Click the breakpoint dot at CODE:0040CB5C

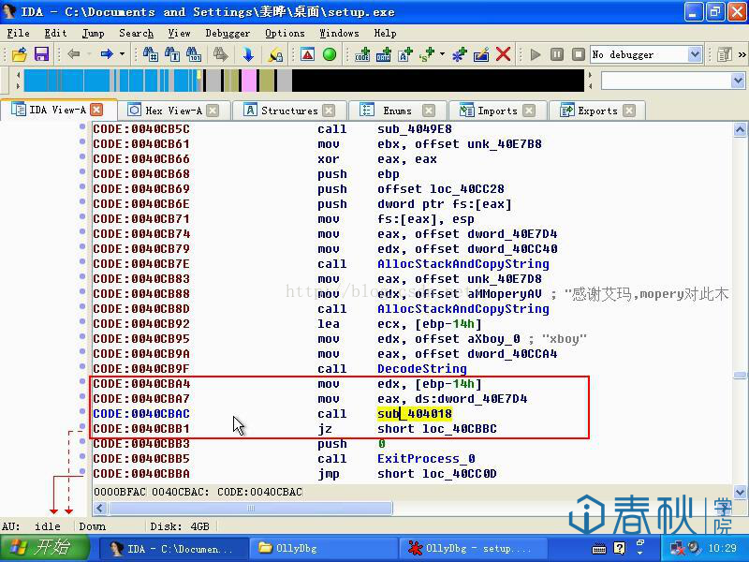[x=82, y=126]
